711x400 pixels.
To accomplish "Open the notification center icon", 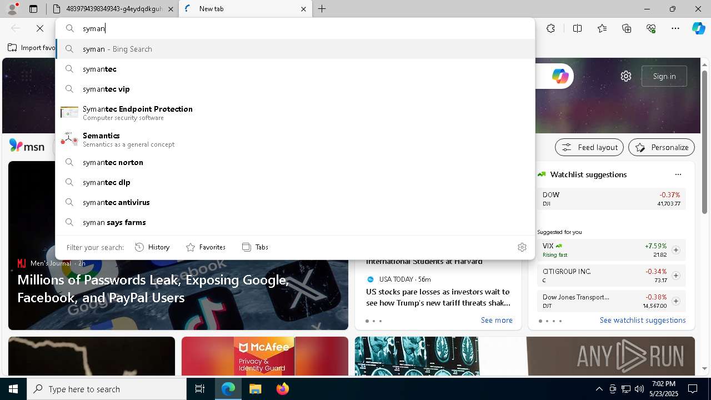I will click(x=693, y=389).
